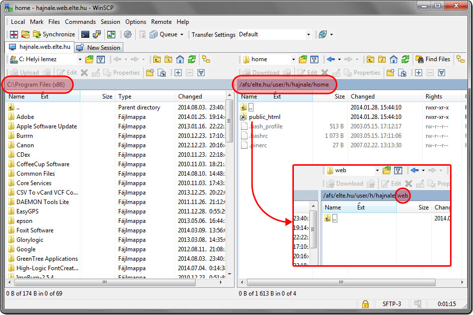The height and width of the screenshot is (315, 473).
Task: Go to remote parent directory icon
Action: click(x=370, y=59)
